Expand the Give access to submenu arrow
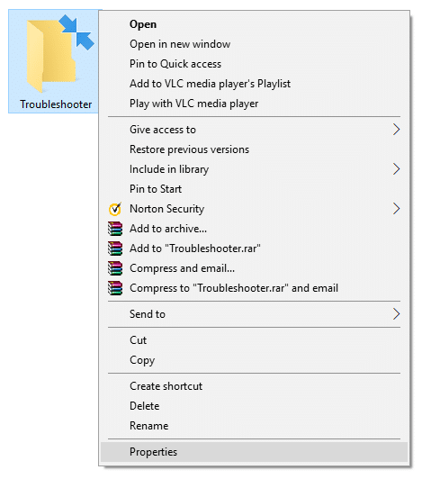This screenshot has height=479, width=422. [396, 130]
